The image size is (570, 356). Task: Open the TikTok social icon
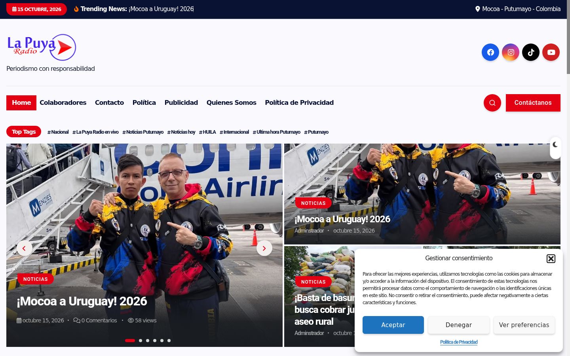click(531, 52)
